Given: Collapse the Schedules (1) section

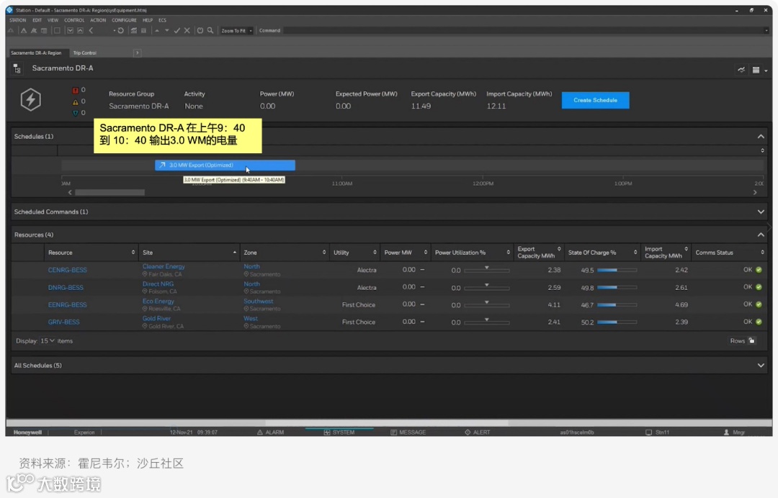Looking at the screenshot, I should (761, 136).
